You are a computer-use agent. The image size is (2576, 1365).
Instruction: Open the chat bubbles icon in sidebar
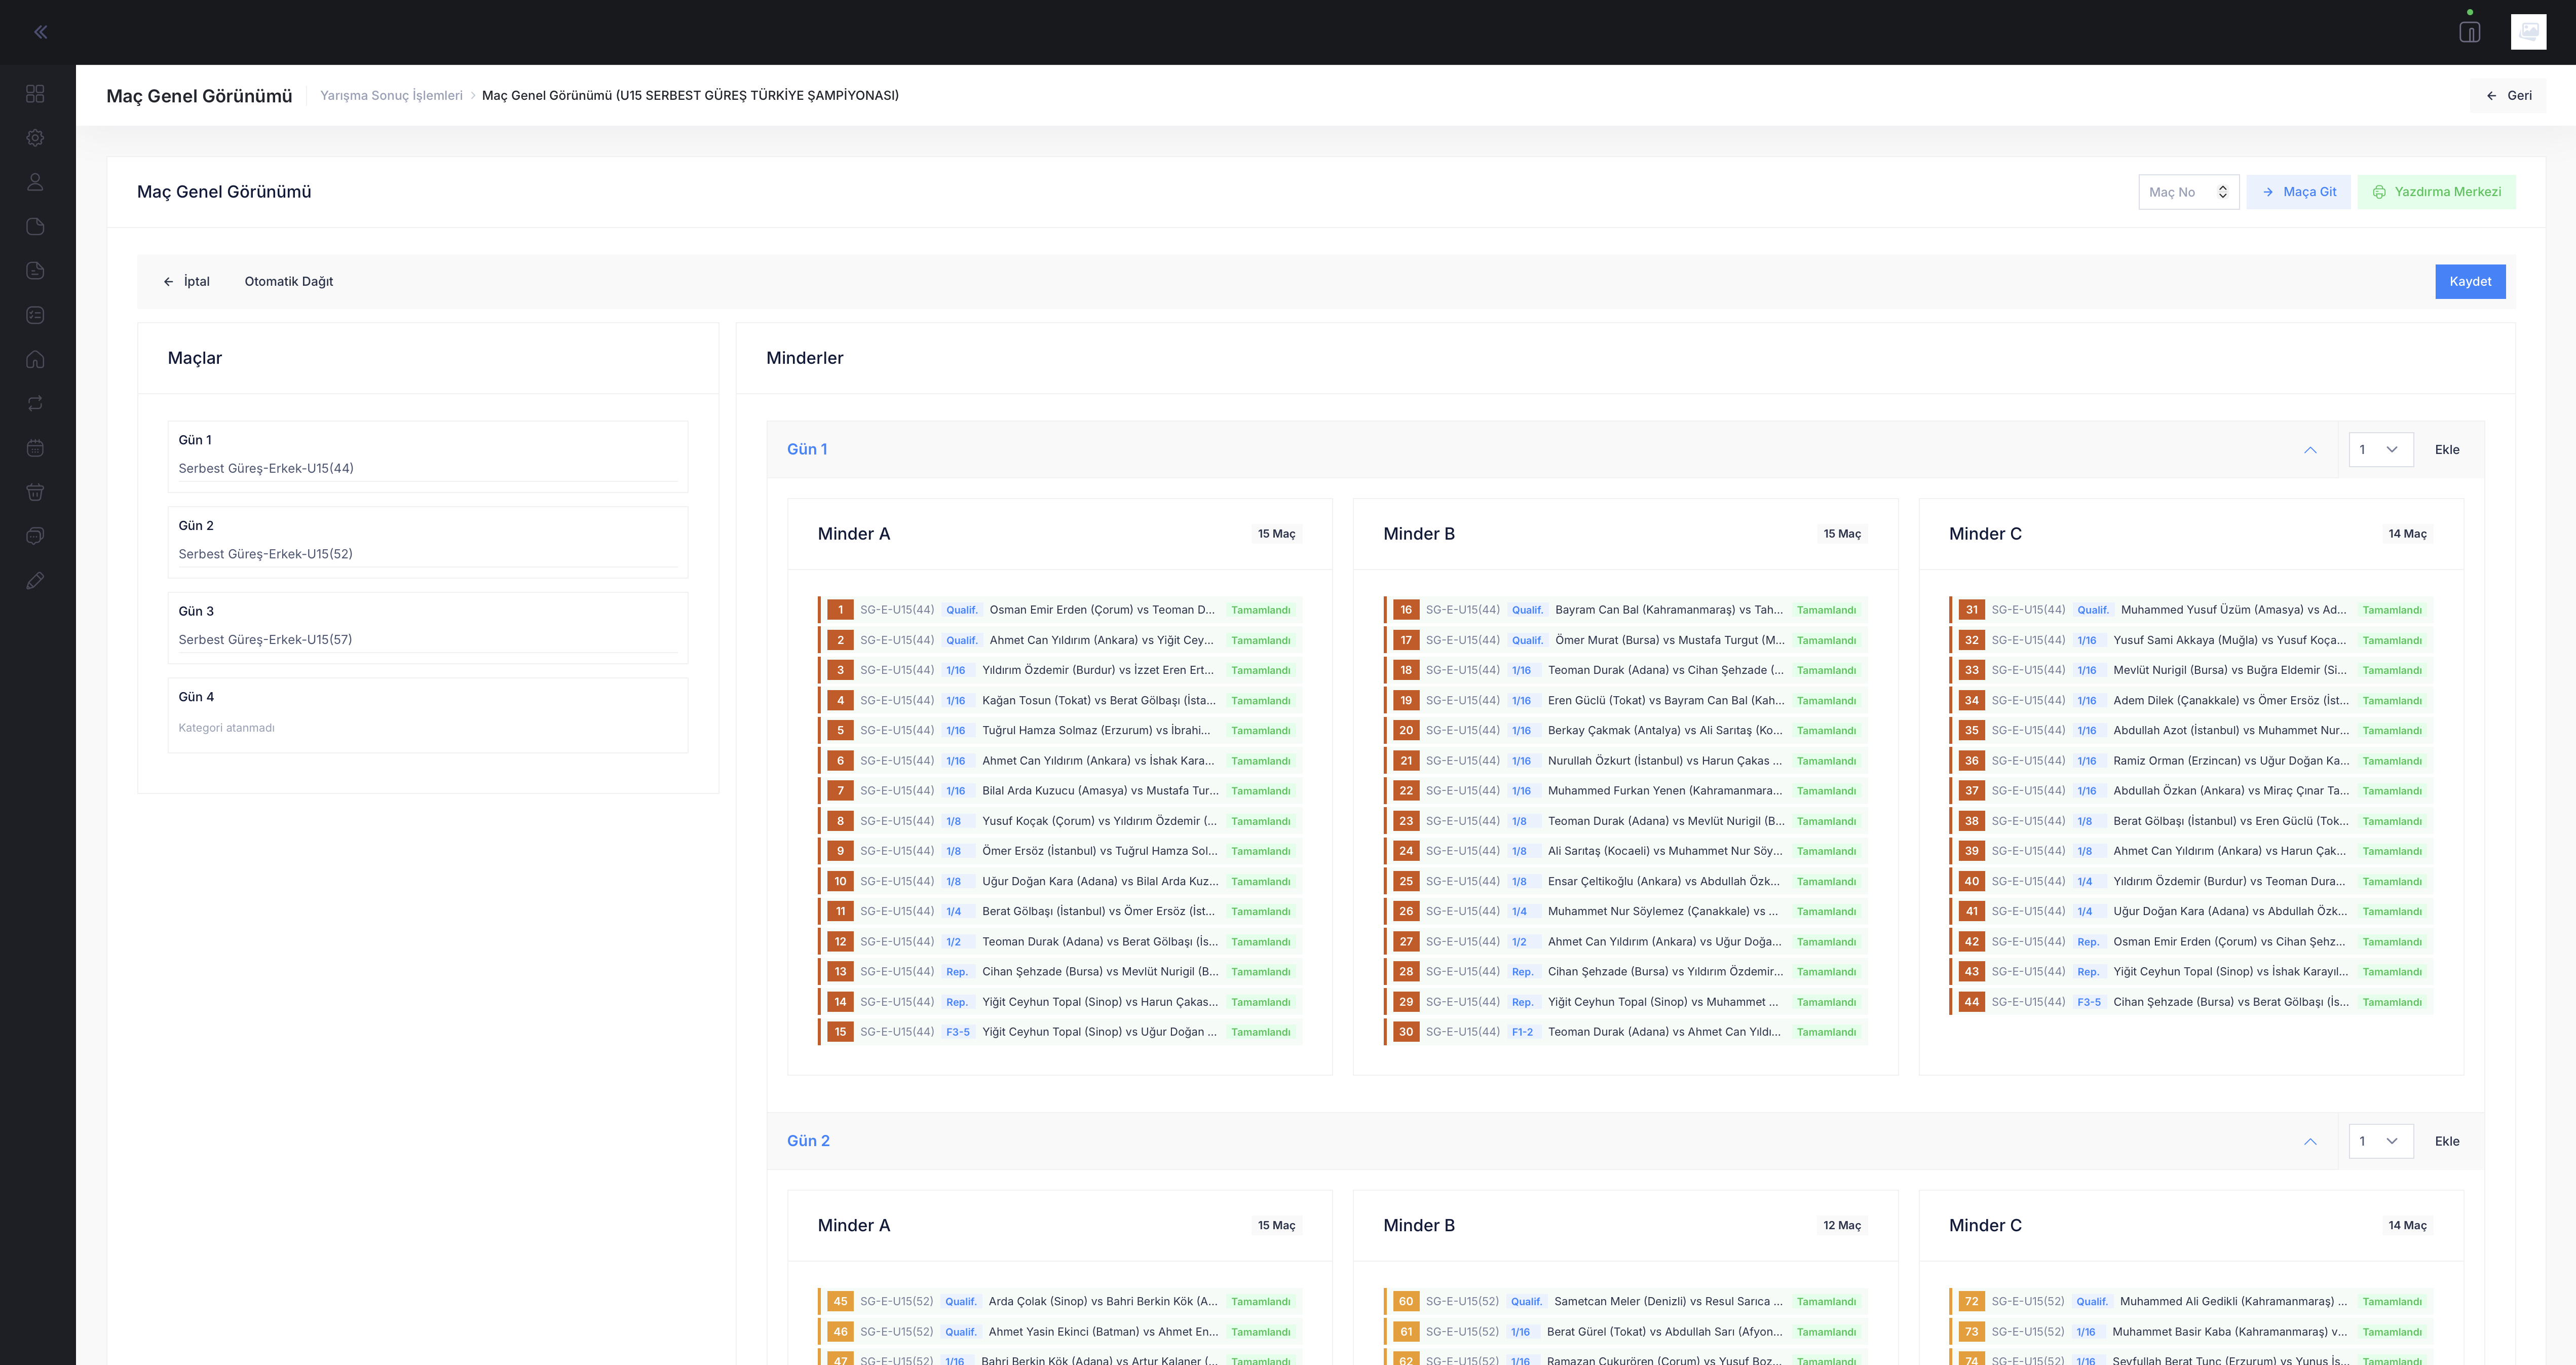(35, 536)
